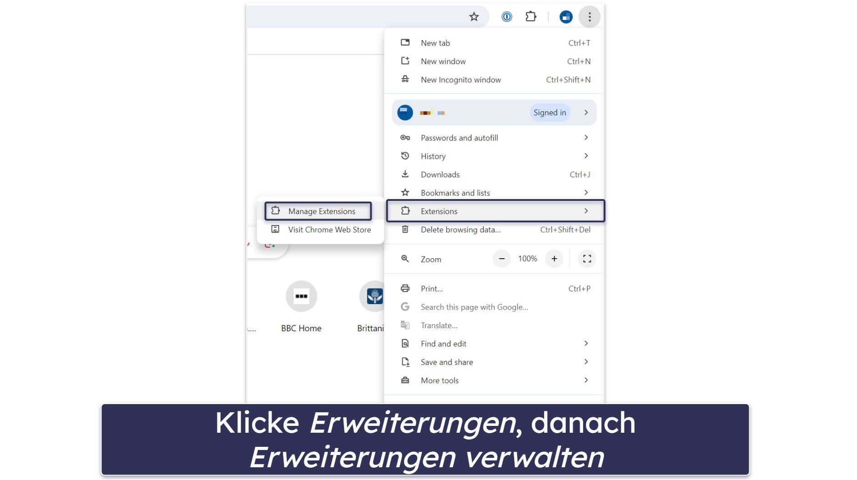
Task: Open the profile avatar in the toolbar
Action: tap(566, 17)
